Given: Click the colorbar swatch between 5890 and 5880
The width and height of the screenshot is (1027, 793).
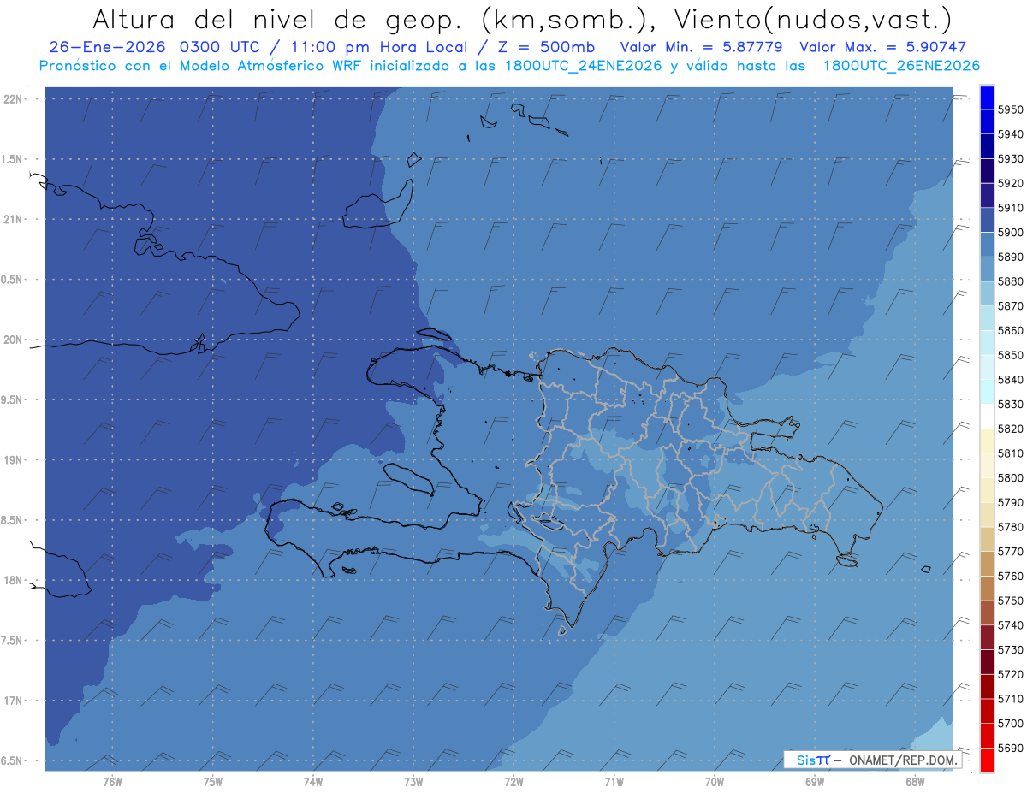Looking at the screenshot, I should (x=987, y=269).
